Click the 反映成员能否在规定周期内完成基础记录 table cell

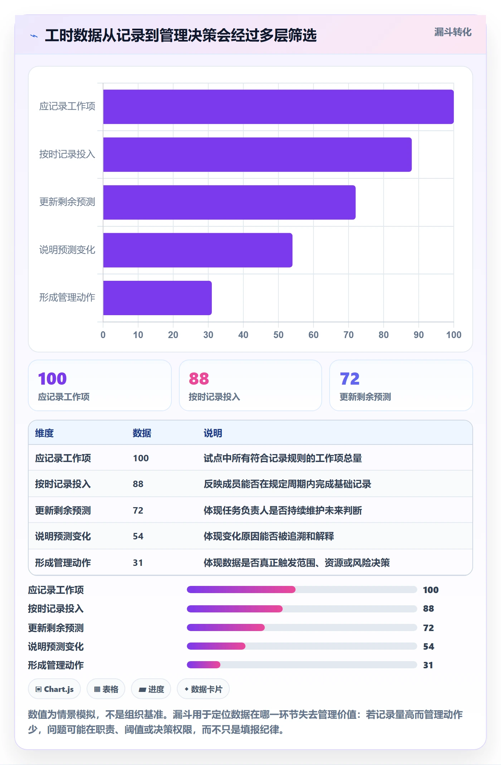tap(287, 484)
